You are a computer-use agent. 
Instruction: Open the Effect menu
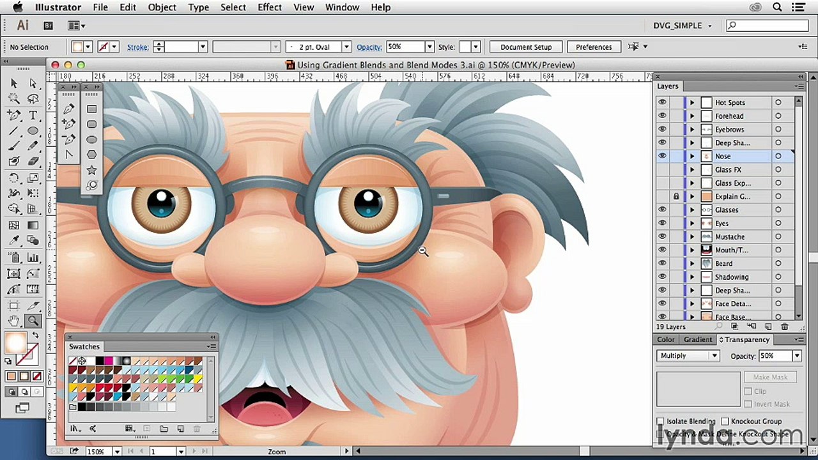(x=270, y=7)
